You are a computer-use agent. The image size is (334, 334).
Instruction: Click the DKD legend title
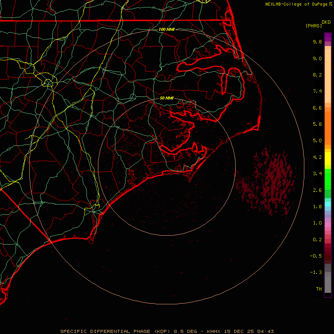click(326, 22)
